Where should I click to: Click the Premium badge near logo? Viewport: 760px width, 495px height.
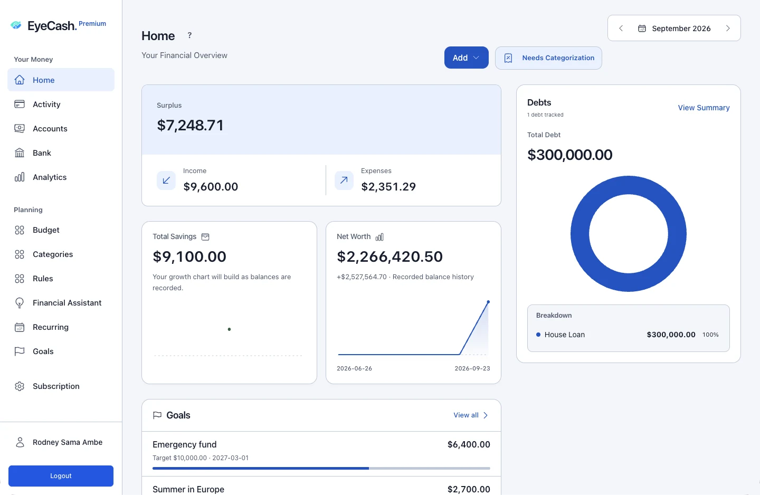tap(92, 24)
